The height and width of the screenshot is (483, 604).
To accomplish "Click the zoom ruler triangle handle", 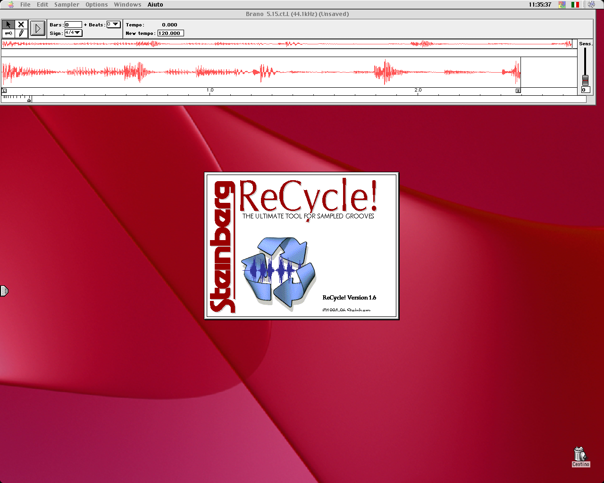I will point(29,100).
